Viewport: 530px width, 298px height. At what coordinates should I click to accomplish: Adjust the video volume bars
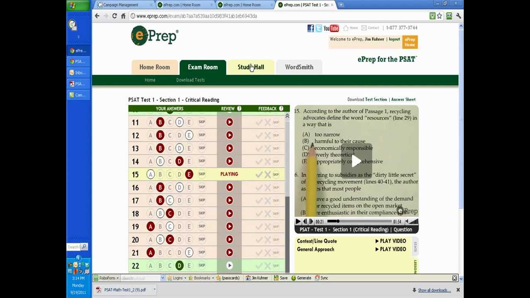tap(413, 222)
